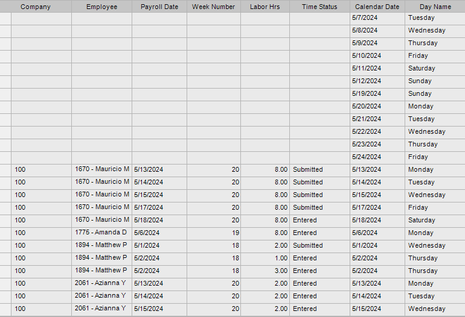This screenshot has width=465, height=317.
Task: Select the 5/10/2024 calendar date cell
Action: (377, 55)
